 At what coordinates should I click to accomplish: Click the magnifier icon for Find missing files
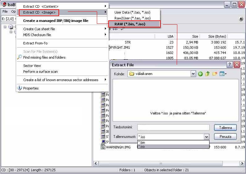point(19,57)
